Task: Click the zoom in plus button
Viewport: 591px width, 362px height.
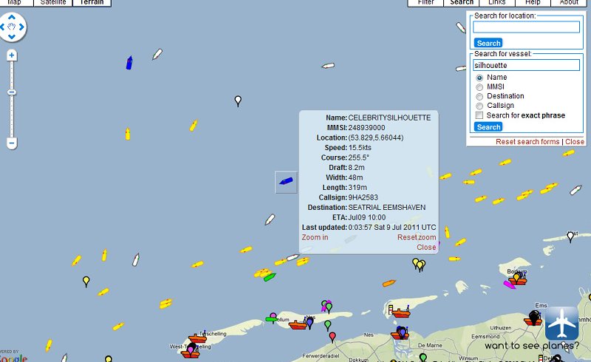Action: (x=12, y=55)
